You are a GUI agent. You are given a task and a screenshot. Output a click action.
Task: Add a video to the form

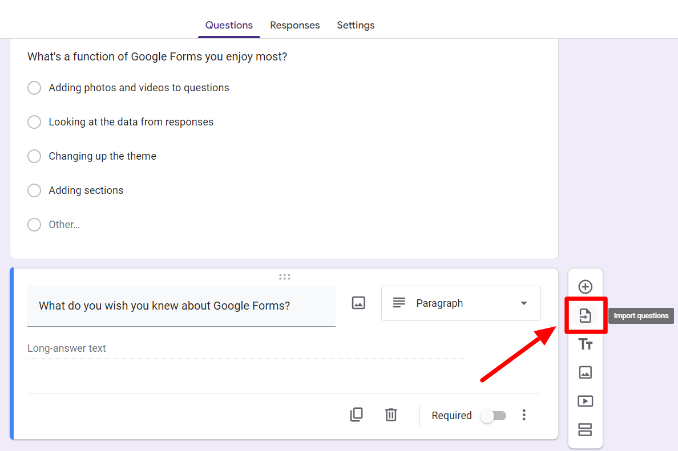point(585,401)
